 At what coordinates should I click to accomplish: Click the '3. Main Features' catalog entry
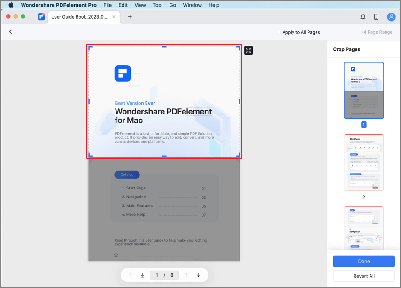coord(164,206)
